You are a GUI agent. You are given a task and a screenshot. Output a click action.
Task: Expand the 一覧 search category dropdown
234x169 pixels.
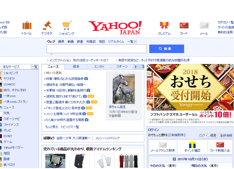point(136,42)
